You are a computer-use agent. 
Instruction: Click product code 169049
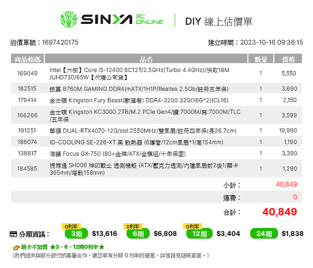pyautogui.click(x=27, y=73)
